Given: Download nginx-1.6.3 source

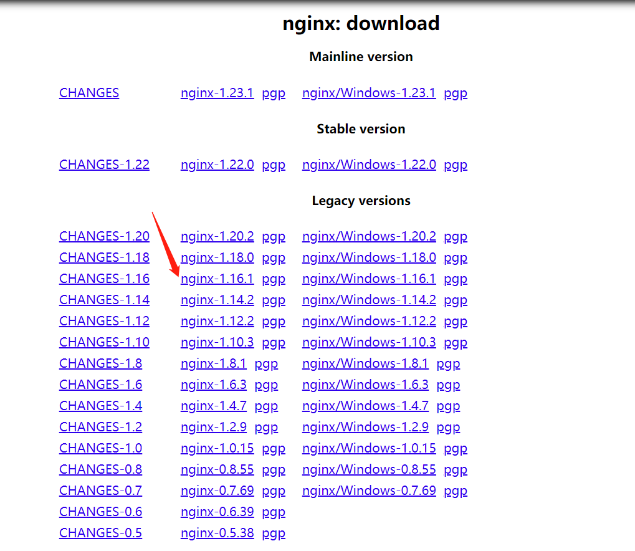Looking at the screenshot, I should (x=213, y=384).
